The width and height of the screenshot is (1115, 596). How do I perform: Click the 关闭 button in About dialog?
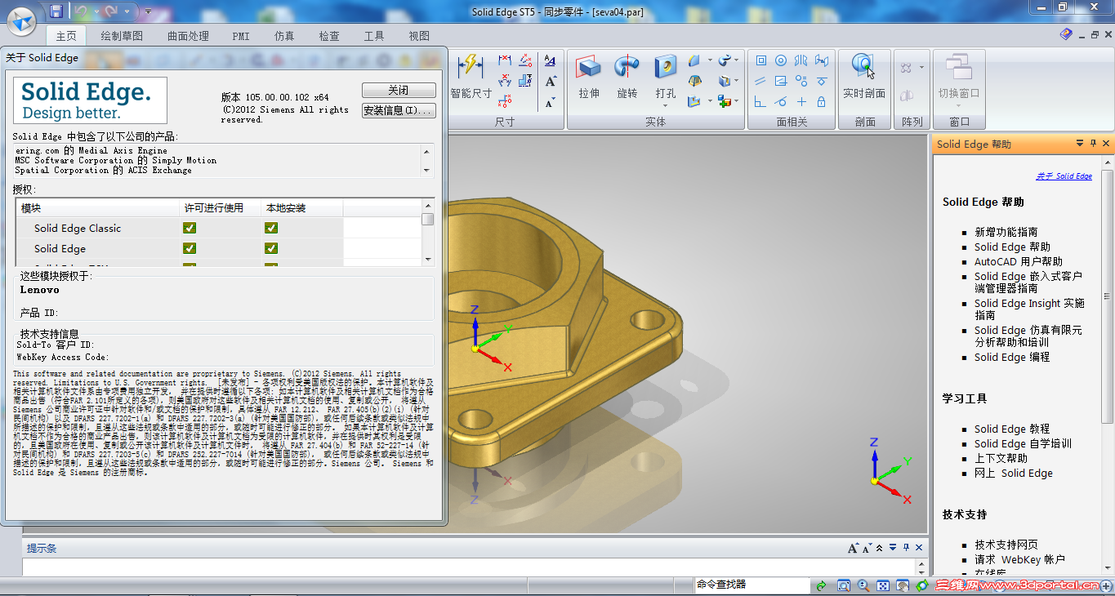[399, 90]
